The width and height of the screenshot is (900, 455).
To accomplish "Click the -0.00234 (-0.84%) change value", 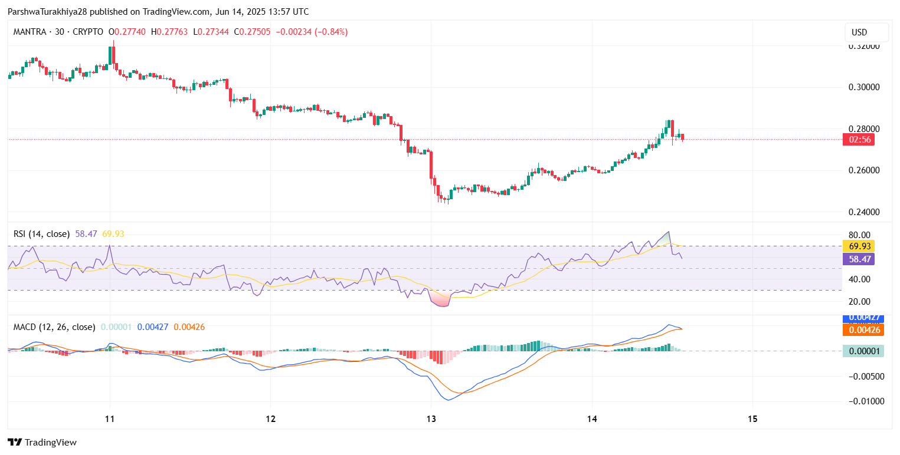I will click(311, 32).
